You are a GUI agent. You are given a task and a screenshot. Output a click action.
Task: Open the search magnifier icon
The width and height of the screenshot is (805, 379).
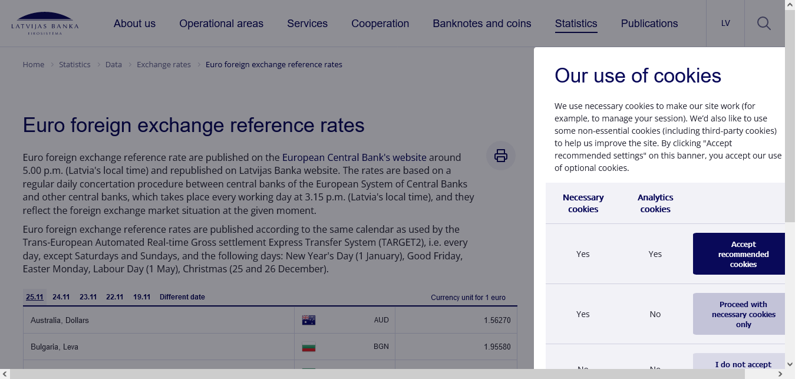click(x=764, y=24)
